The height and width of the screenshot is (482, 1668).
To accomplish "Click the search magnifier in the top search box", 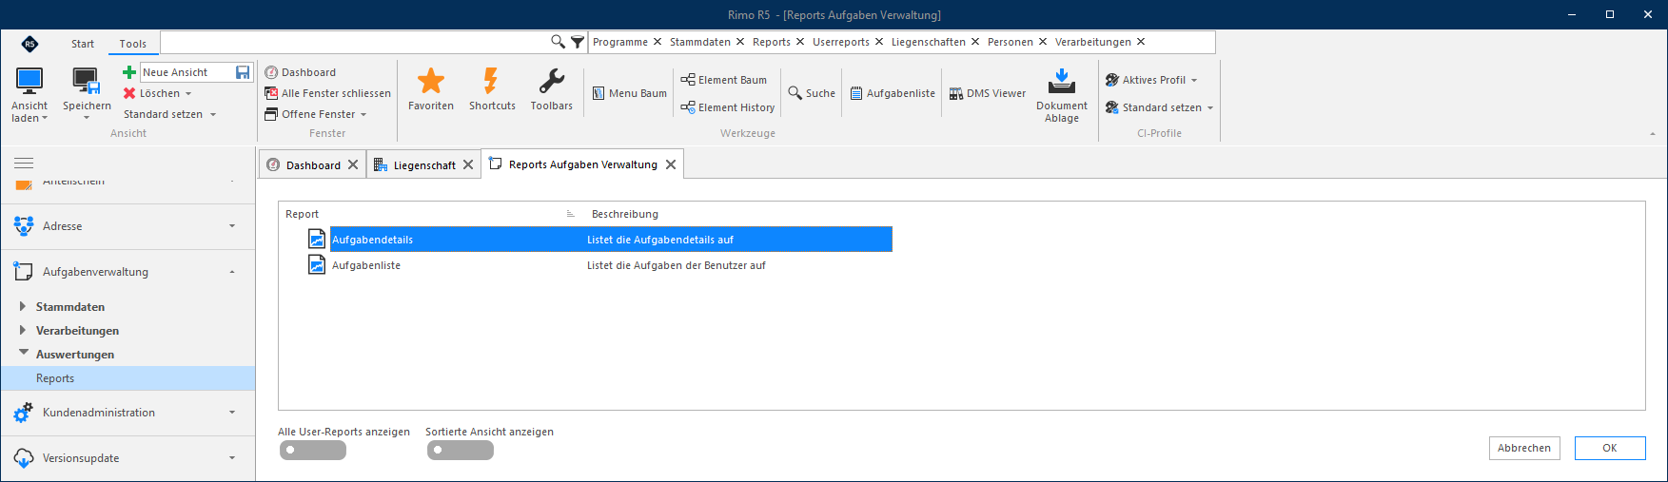I will (x=558, y=42).
